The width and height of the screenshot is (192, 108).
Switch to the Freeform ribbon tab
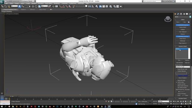pos(23,9)
